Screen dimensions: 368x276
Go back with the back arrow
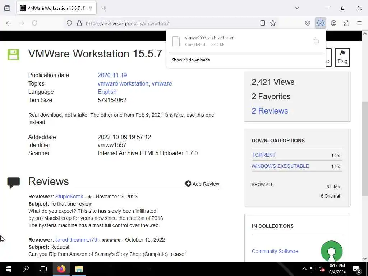pos(9,23)
